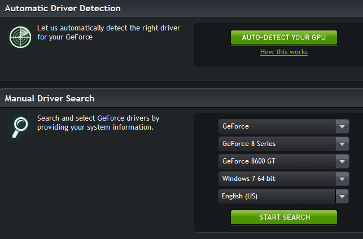Open the GeForce product type dropdown
Viewport: 363px width, 239px height.
coord(283,126)
